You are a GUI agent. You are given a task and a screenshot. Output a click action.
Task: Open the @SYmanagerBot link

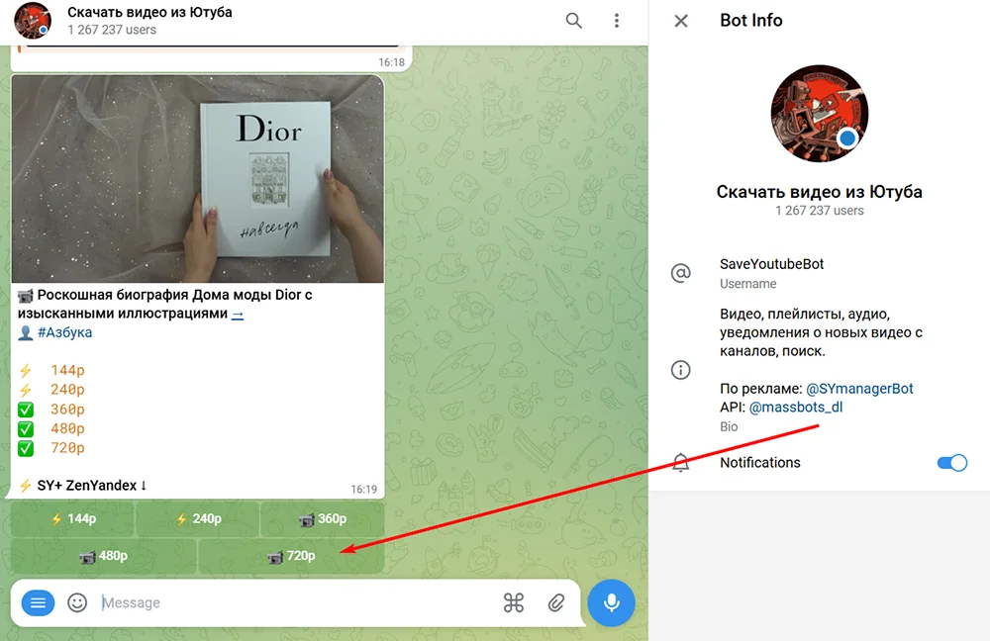859,389
